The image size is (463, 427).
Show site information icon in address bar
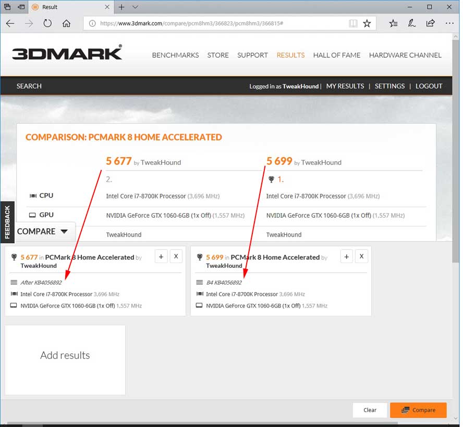click(x=92, y=23)
